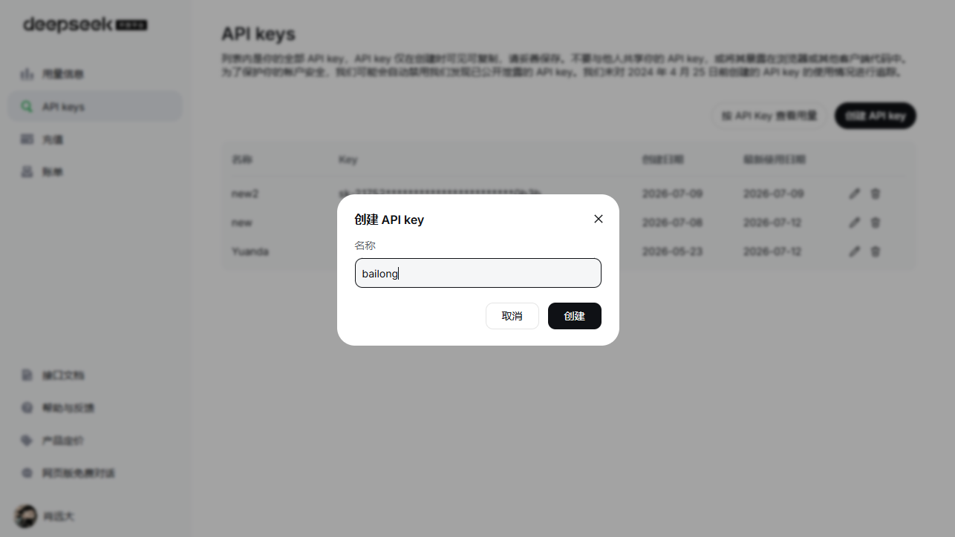The height and width of the screenshot is (537, 955).
Task: Click the green key icon beside API keys
Action: coord(27,107)
